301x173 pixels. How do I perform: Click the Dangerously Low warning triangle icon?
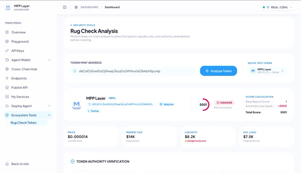click(x=186, y=141)
